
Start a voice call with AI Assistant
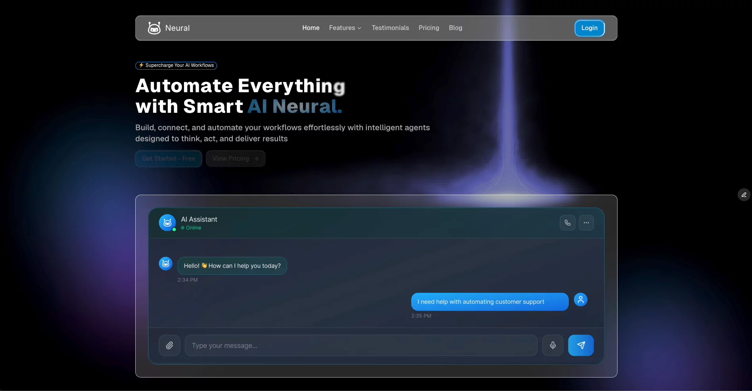(568, 223)
